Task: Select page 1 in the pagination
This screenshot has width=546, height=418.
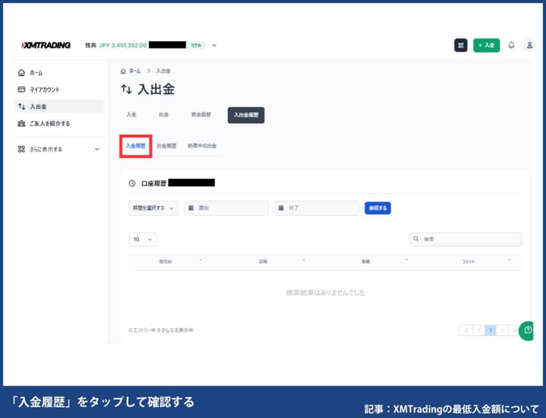Action: (x=490, y=331)
